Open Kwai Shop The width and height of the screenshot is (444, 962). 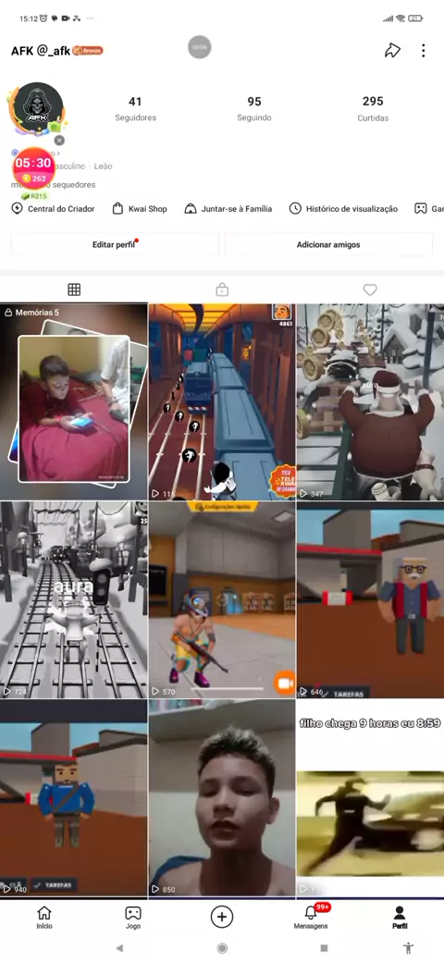(x=140, y=209)
